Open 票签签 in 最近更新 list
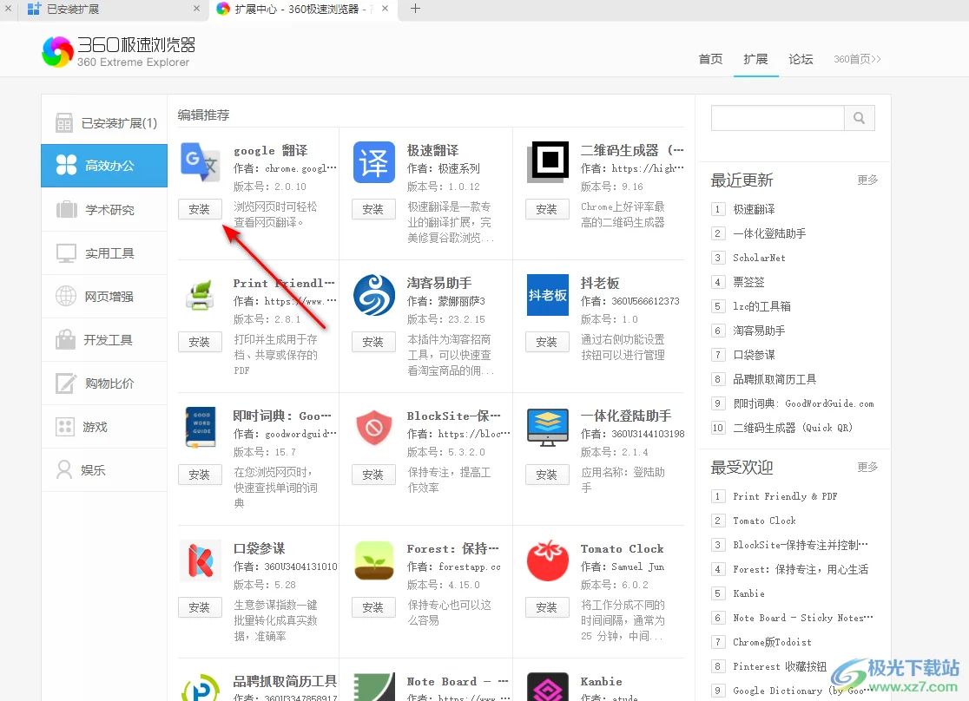 749,282
